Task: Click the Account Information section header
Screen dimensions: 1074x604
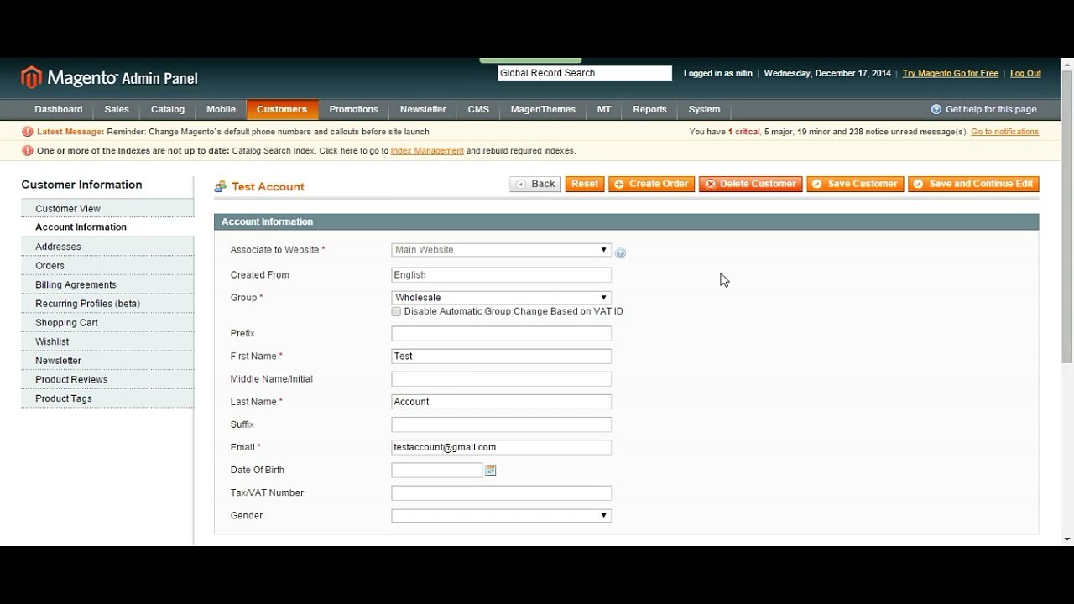Action: (x=626, y=222)
